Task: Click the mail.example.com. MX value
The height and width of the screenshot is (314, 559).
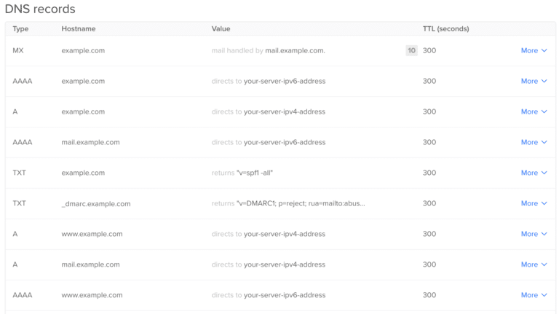Action: (x=295, y=51)
